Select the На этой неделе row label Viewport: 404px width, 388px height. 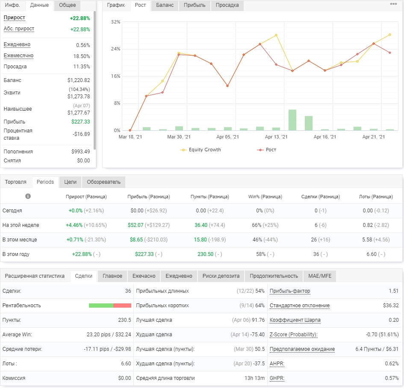tap(21, 225)
